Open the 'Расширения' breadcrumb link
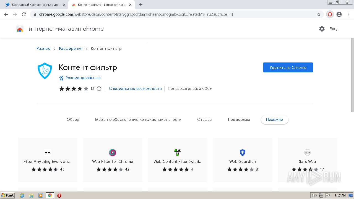The height and width of the screenshot is (199, 354). pyautogui.click(x=71, y=48)
